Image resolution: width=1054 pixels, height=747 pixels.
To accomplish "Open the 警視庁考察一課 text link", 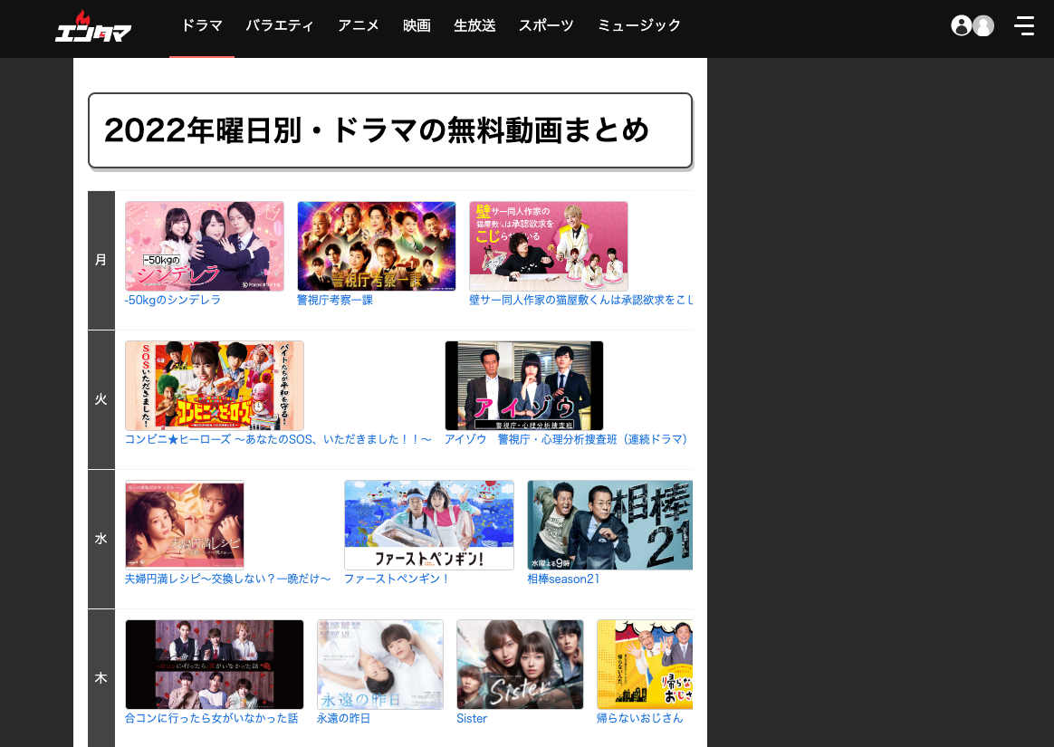I will (335, 300).
